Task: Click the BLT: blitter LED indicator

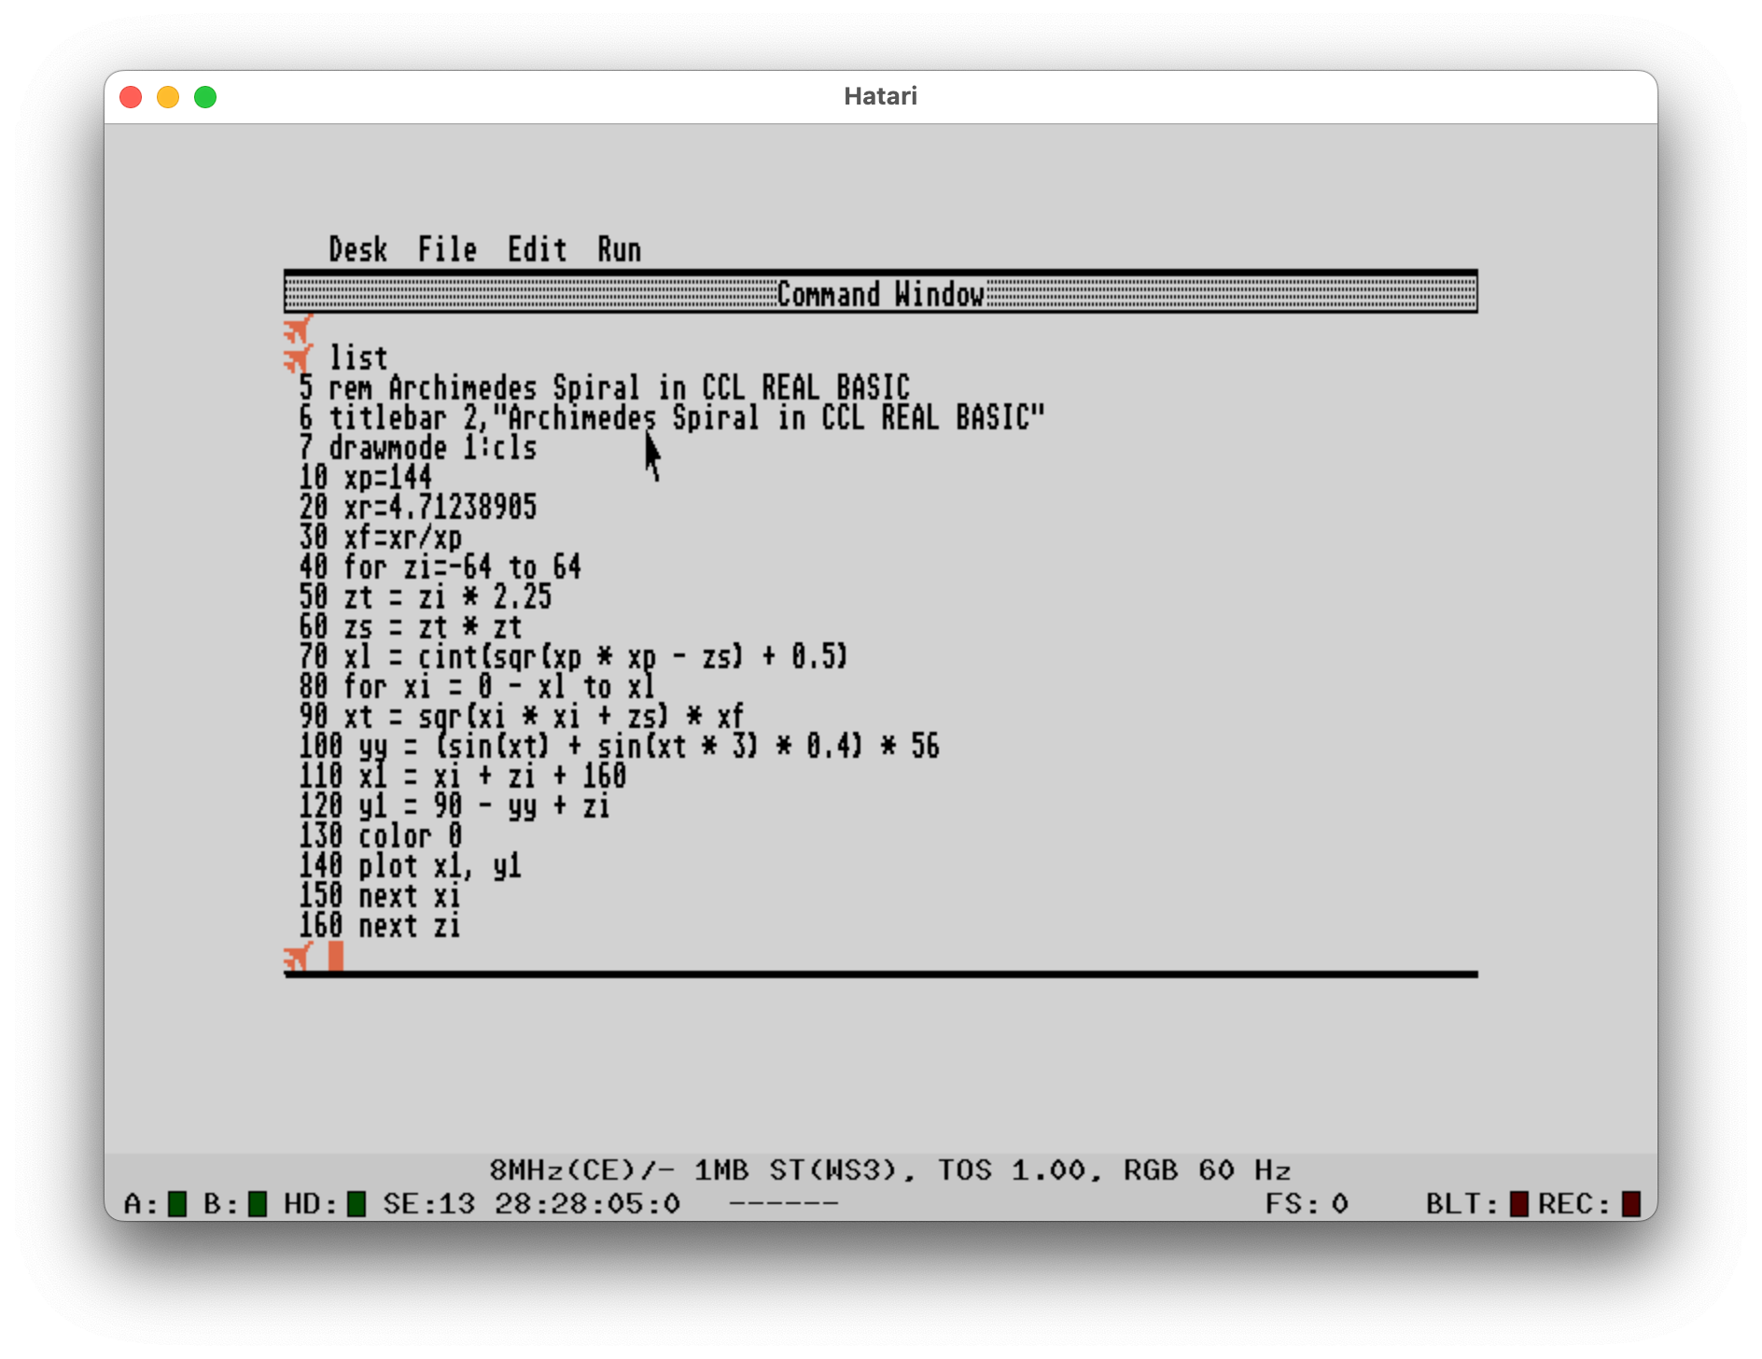Action: (x=1518, y=1204)
